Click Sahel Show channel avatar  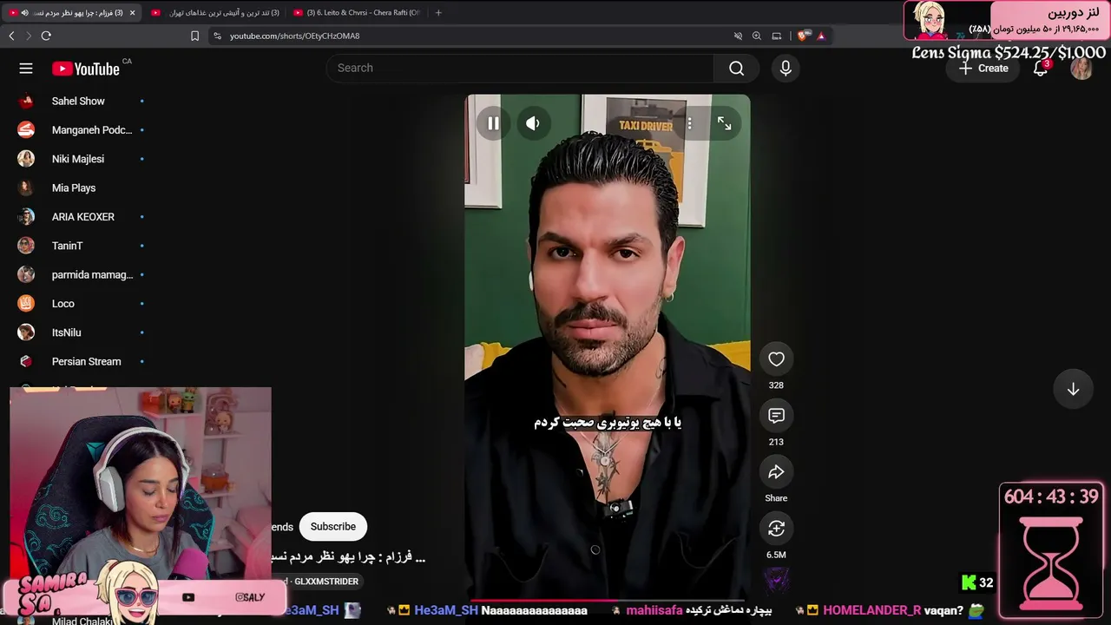[26, 102]
